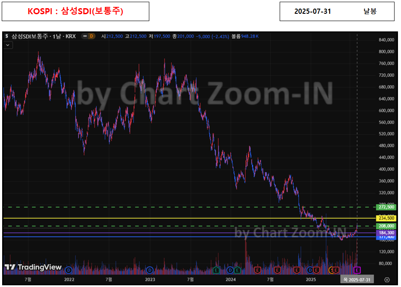The width and height of the screenshot is (401, 287).
Task: Click the 600,000 price axis label
Action: pyautogui.click(x=386, y=111)
